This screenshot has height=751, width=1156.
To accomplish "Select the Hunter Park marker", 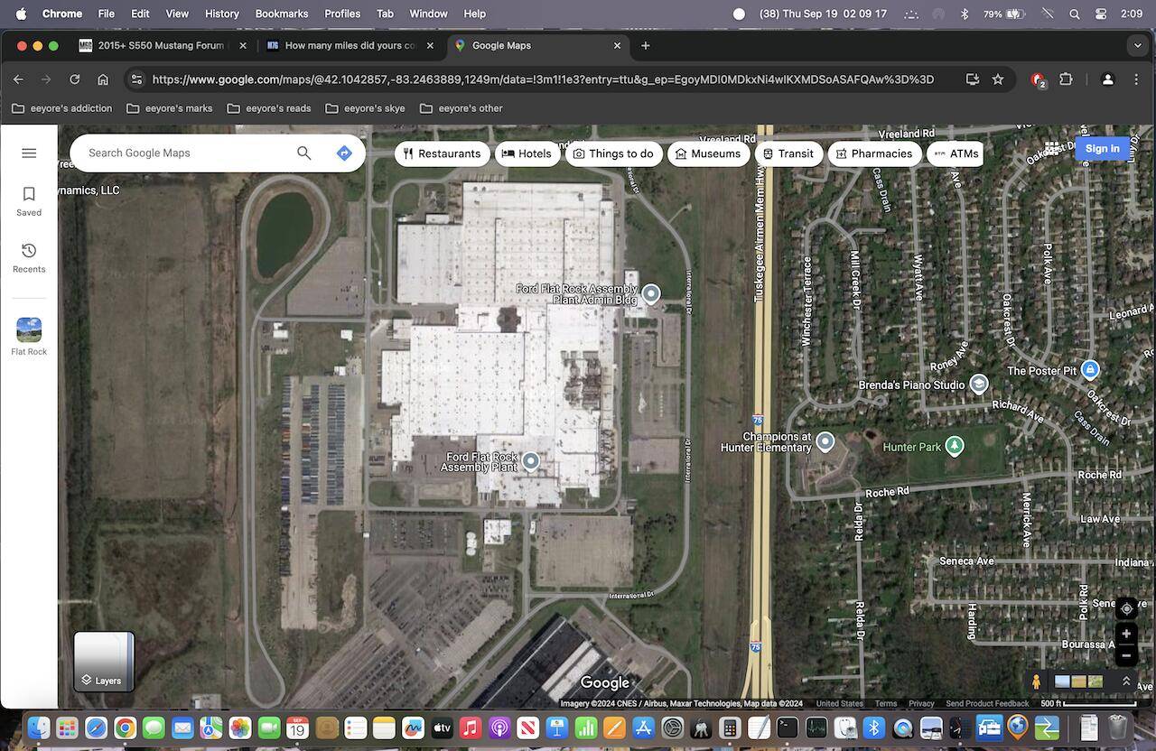I will tap(954, 446).
